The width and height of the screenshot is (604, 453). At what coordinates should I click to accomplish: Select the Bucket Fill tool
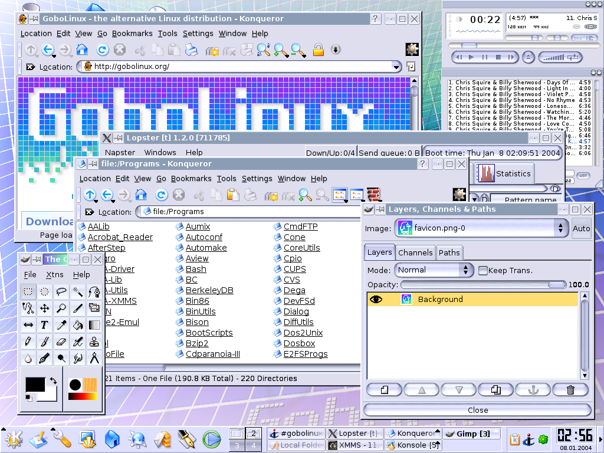[x=78, y=325]
